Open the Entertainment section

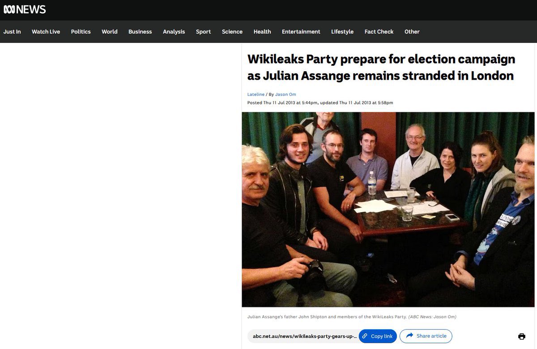301,32
